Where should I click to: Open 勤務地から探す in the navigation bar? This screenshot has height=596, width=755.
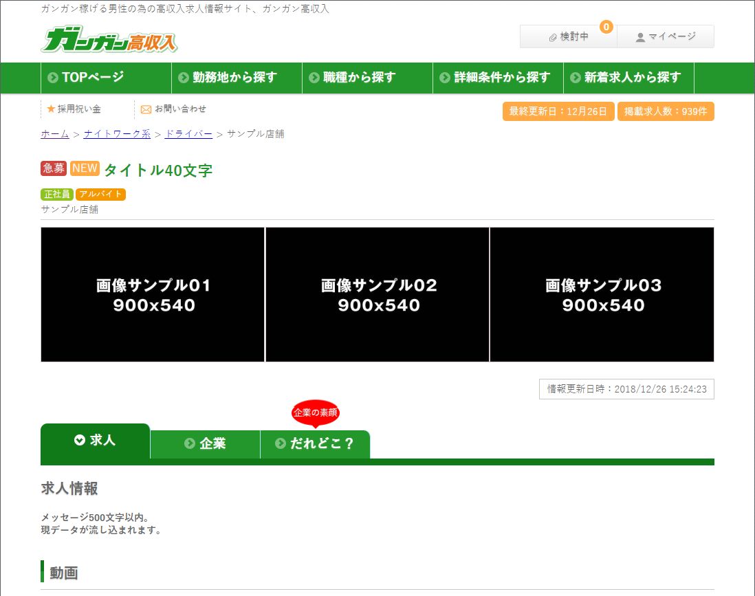[x=237, y=78]
